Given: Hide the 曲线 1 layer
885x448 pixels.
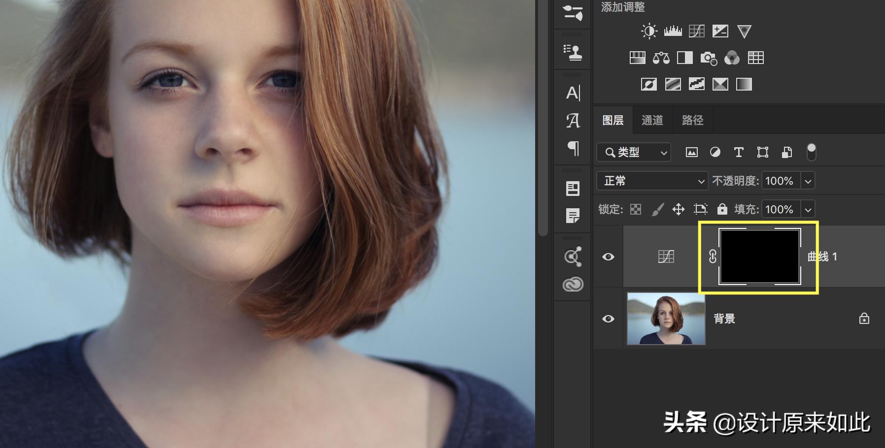Looking at the screenshot, I should (x=608, y=257).
